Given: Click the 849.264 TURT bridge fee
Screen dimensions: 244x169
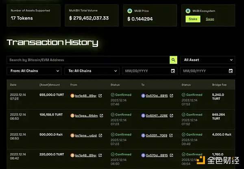Looking at the screenshot, I should point(218,116).
